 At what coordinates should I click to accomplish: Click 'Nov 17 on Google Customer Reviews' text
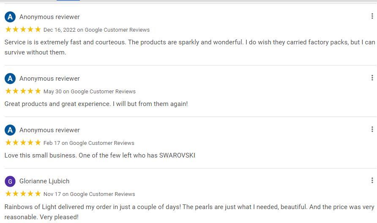coord(89,194)
